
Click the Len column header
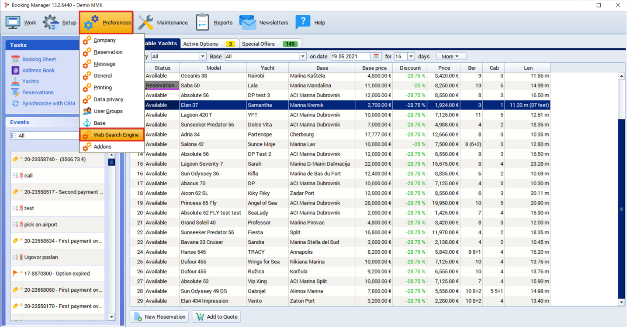pyautogui.click(x=528, y=68)
